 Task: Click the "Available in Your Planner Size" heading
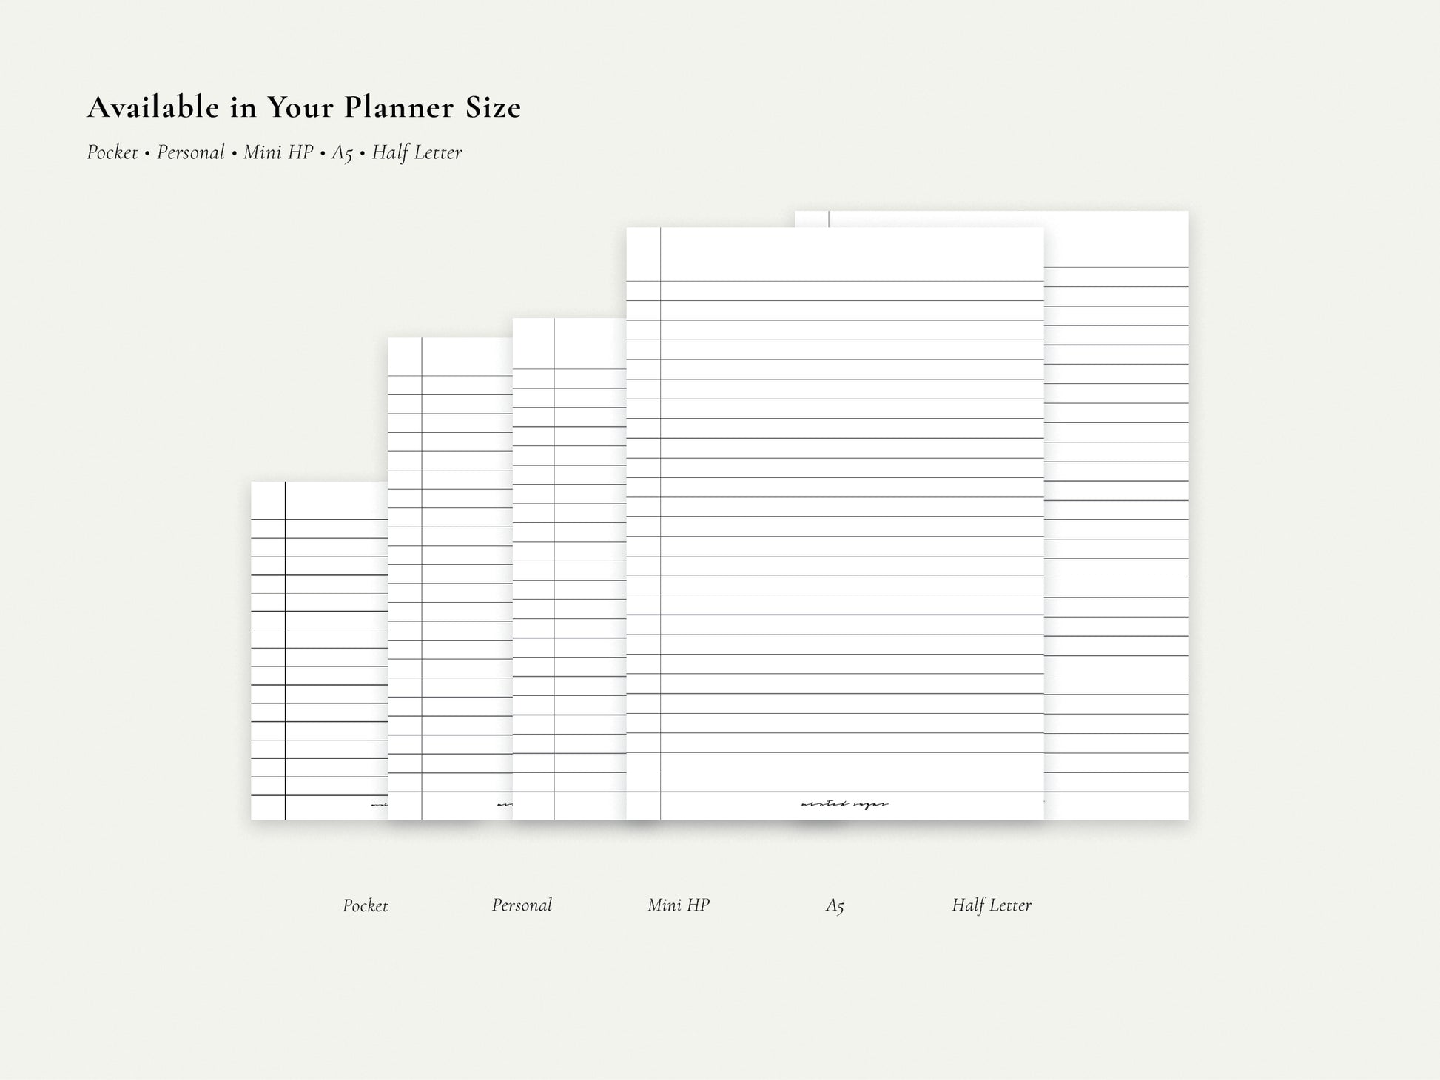click(304, 108)
